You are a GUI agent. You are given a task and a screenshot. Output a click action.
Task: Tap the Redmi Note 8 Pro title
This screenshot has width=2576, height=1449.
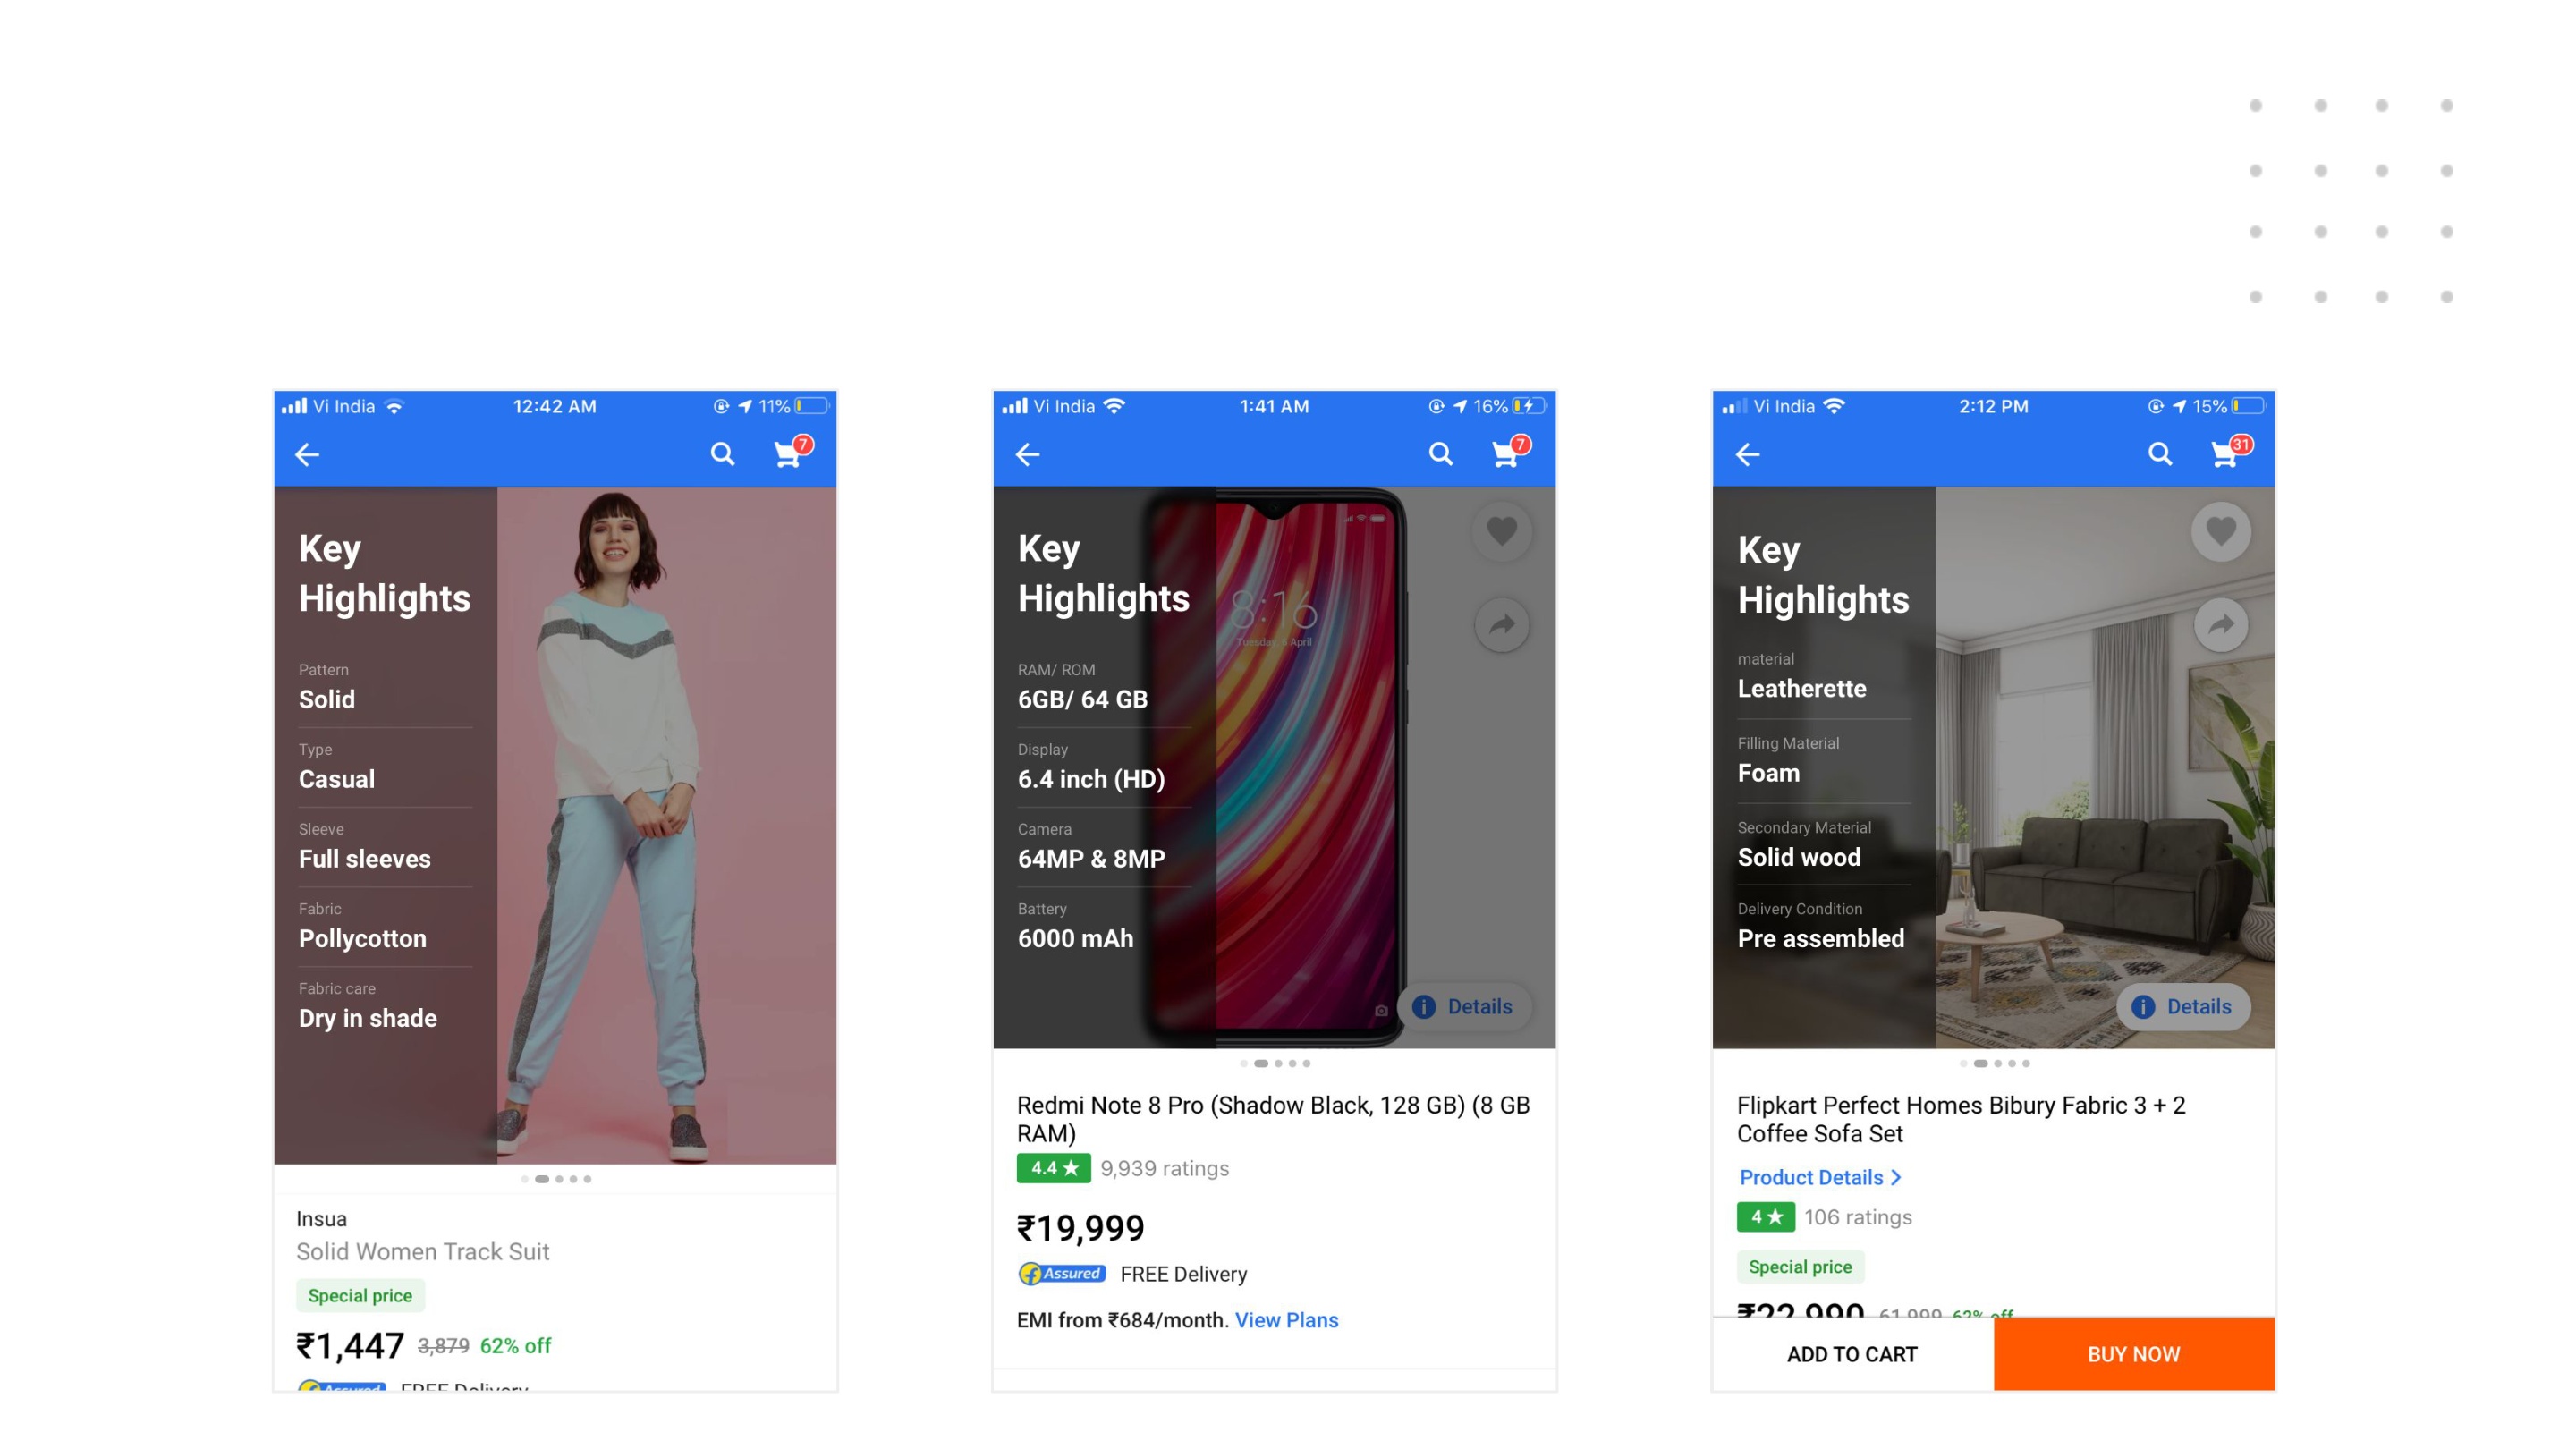coord(1273,1119)
